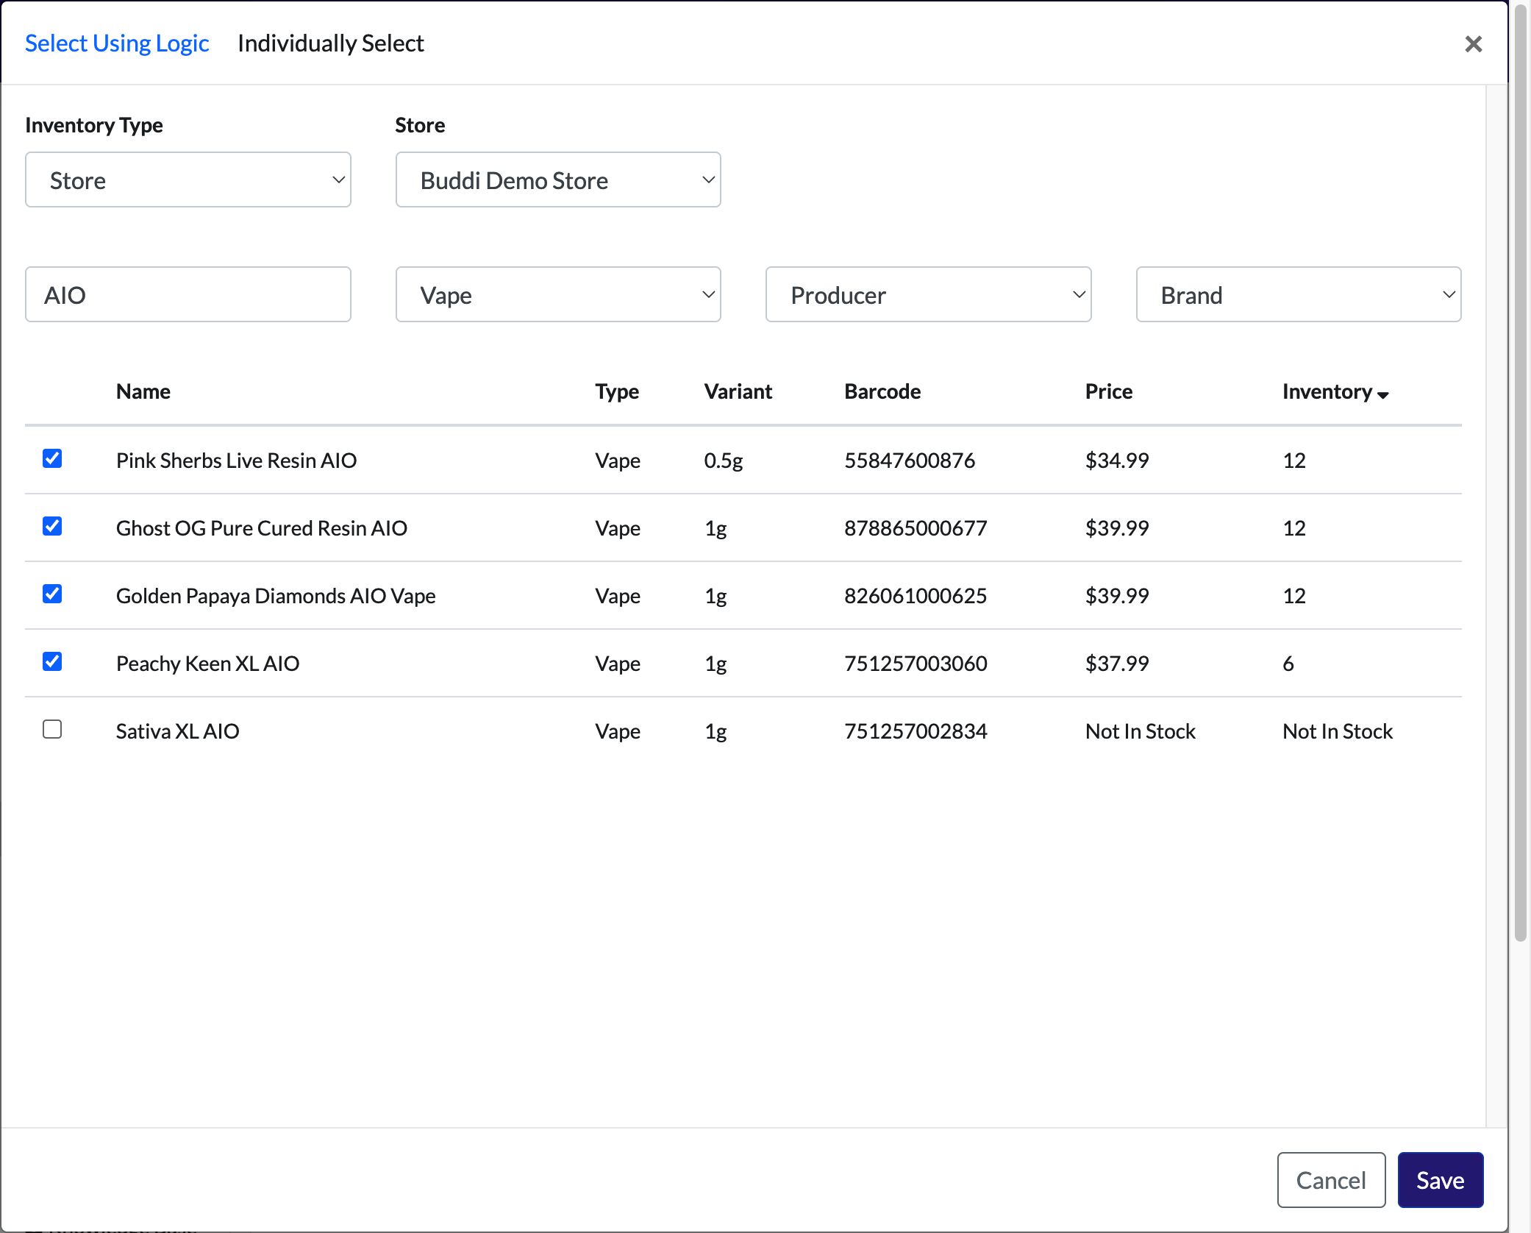The height and width of the screenshot is (1233, 1531).
Task: Click the Price column header
Action: 1109,391
